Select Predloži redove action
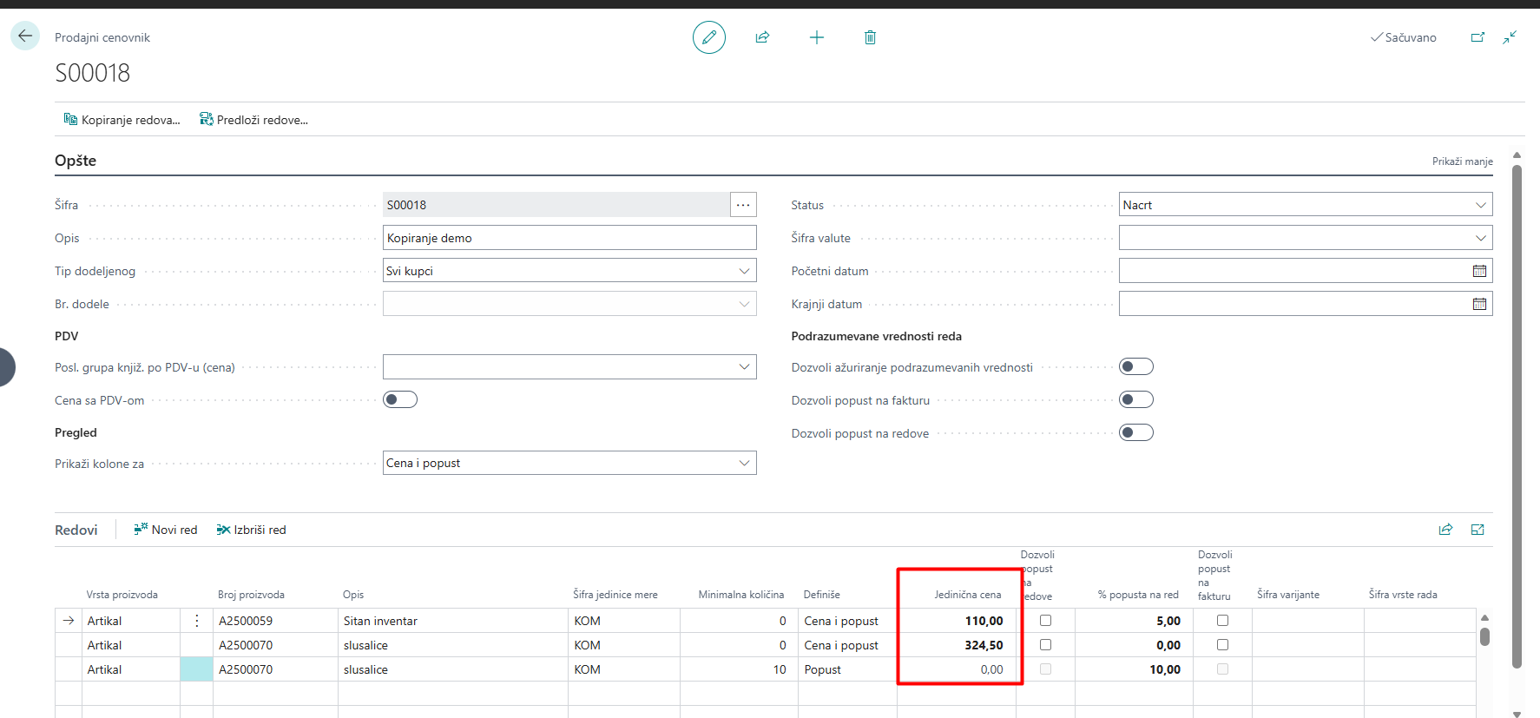Image resolution: width=1540 pixels, height=718 pixels. [254, 120]
